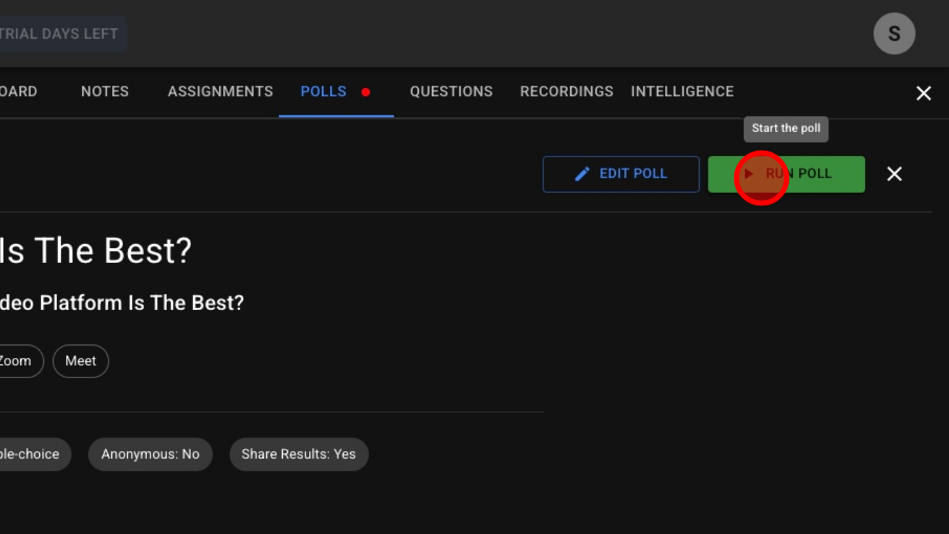Image resolution: width=949 pixels, height=534 pixels.
Task: Open the Notes tab
Action: click(105, 92)
